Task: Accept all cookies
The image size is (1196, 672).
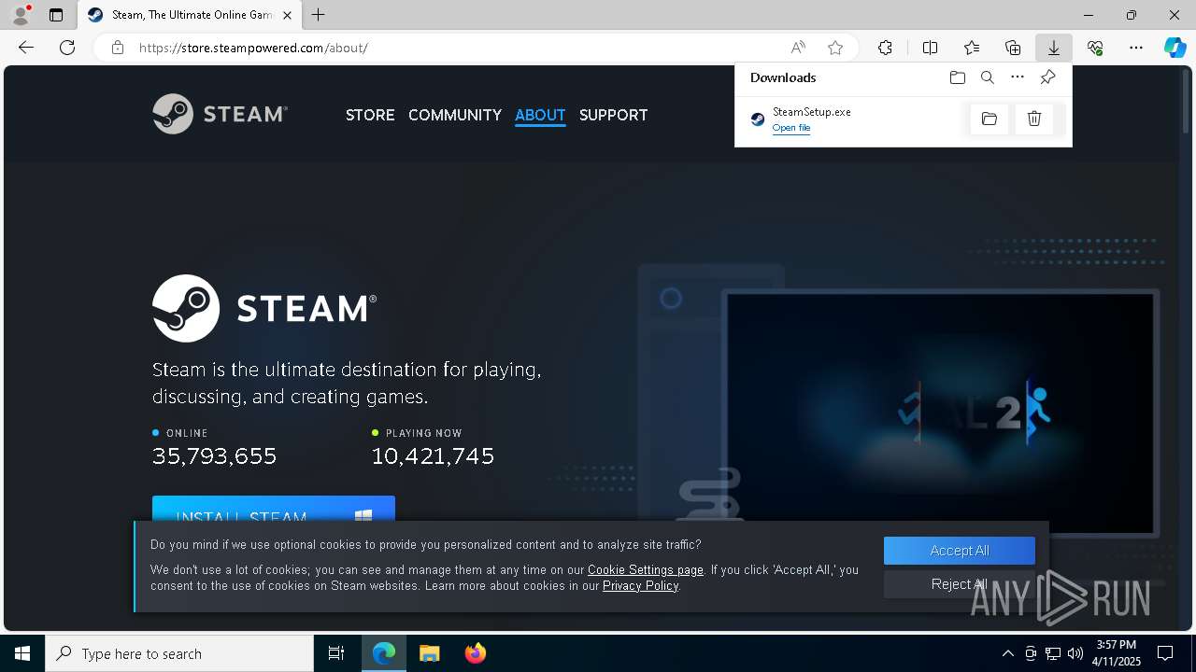Action: pos(960,551)
